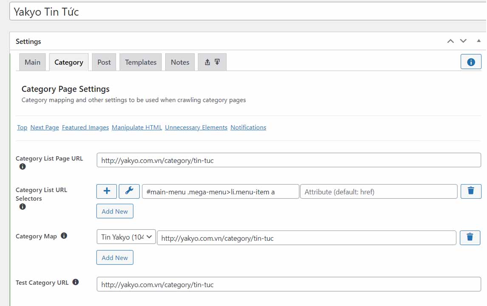Add New category map entry
Viewport: 487px width, 306px height.
coord(115,258)
